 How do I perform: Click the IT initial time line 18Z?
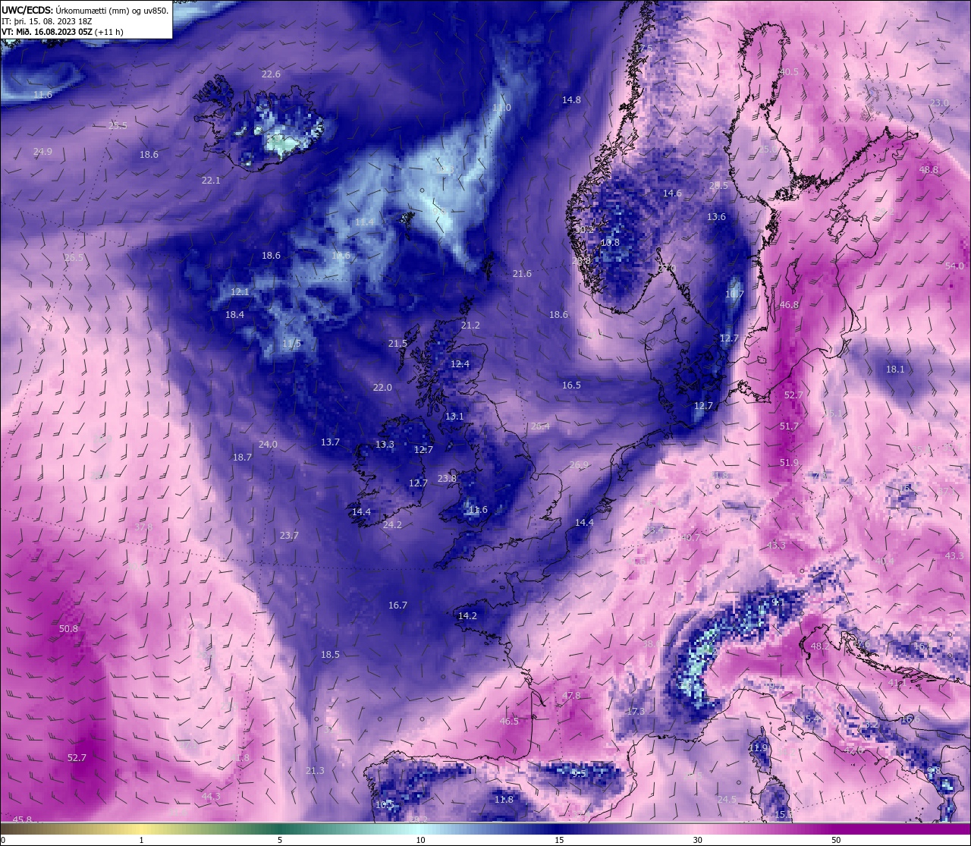click(x=47, y=21)
